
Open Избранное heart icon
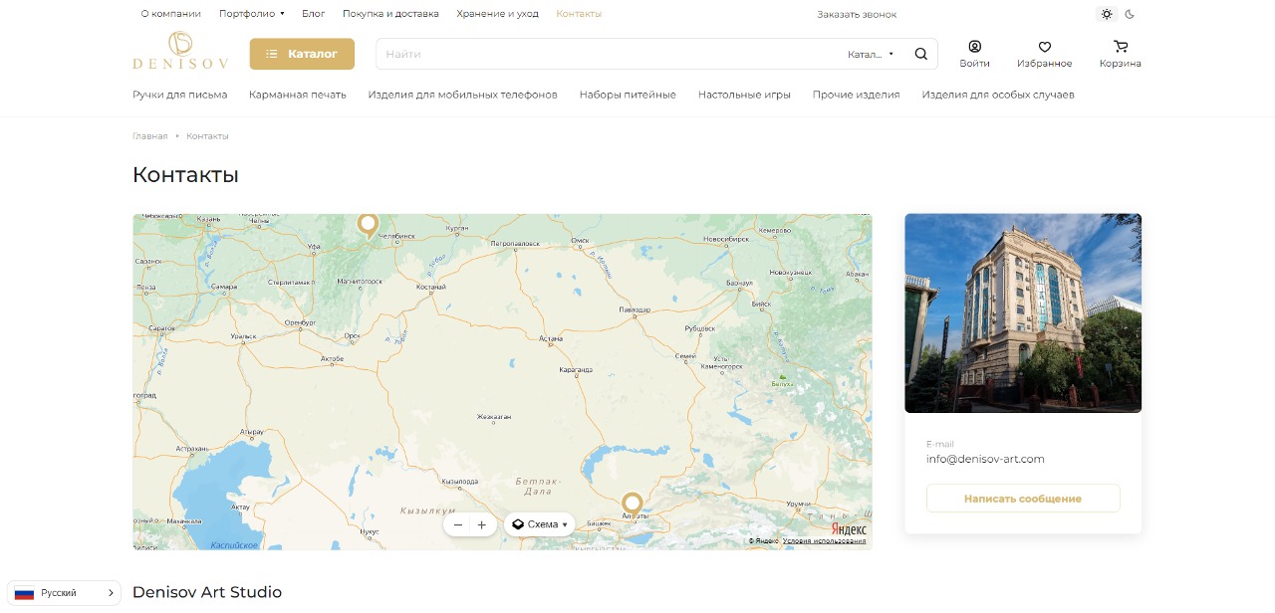[1044, 46]
